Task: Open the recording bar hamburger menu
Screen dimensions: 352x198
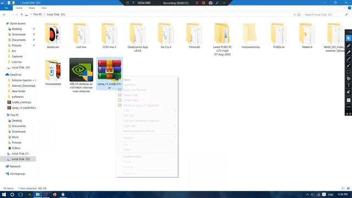Action: (x=128, y=3)
